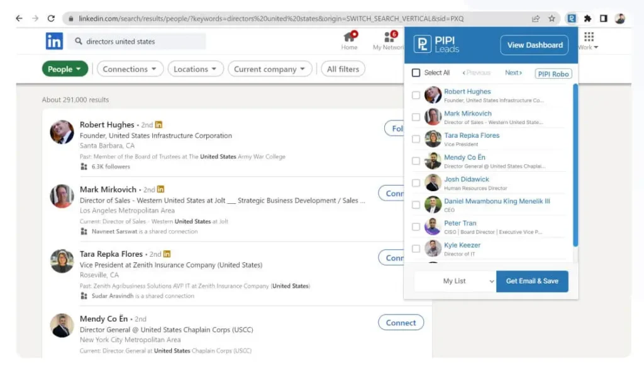The image size is (644, 375).
Task: Open the My List dropdown
Action: 455,281
